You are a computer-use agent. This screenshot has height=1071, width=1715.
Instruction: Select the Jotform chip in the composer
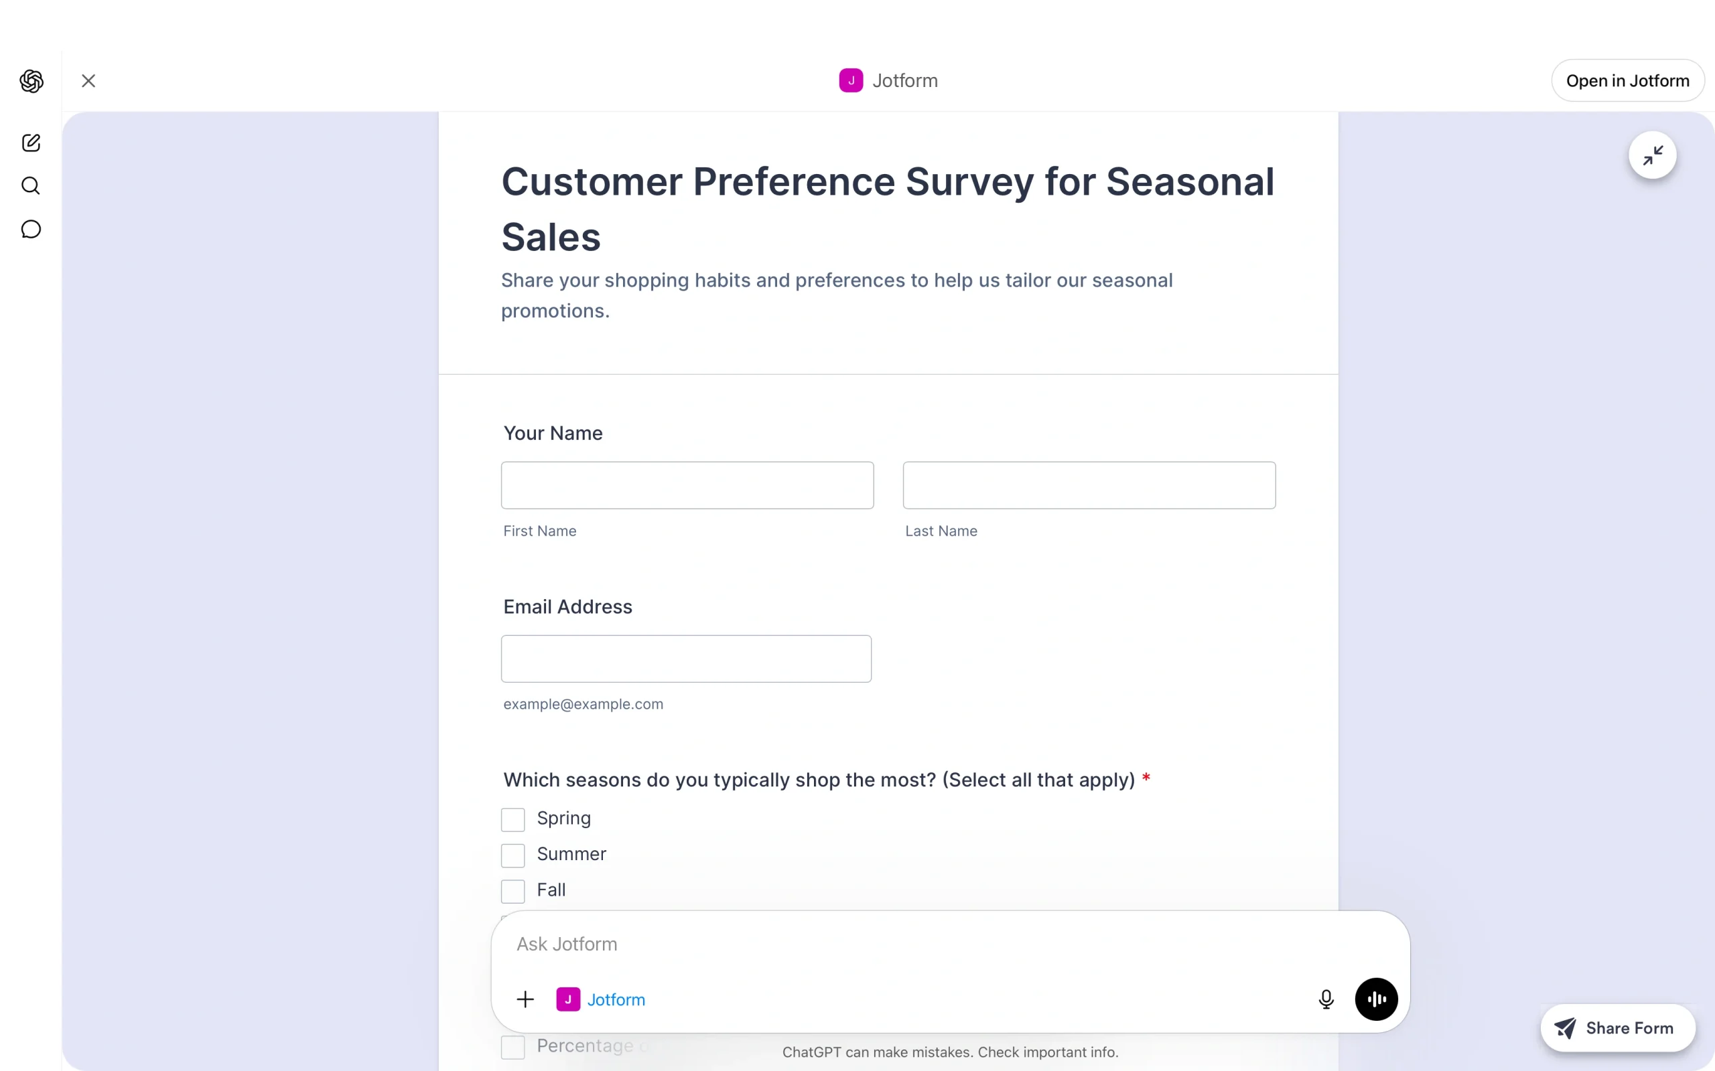[600, 999]
